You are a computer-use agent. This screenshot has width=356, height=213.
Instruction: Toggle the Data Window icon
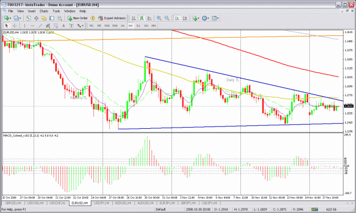(36, 18)
